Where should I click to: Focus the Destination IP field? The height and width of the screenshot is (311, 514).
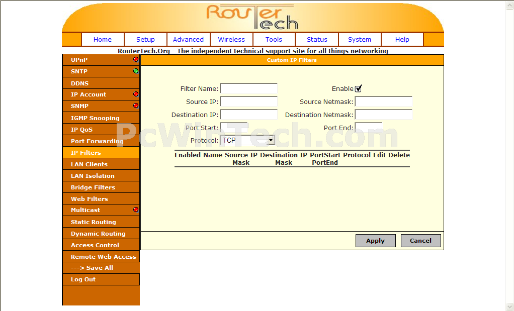(249, 115)
